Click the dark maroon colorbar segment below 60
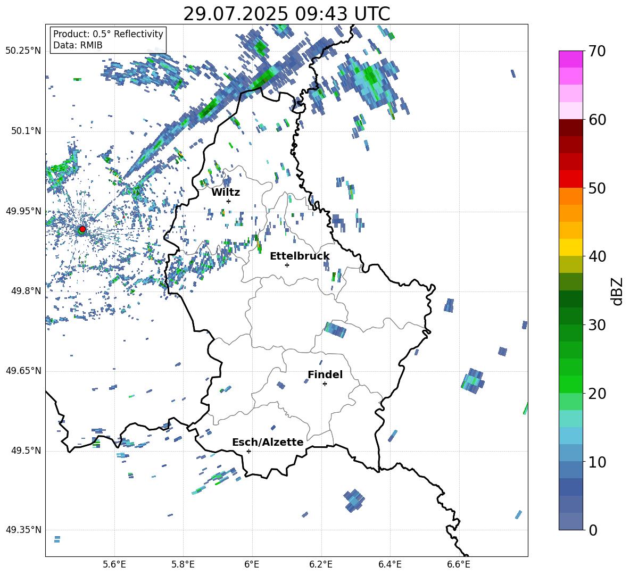630x575 pixels. (570, 128)
